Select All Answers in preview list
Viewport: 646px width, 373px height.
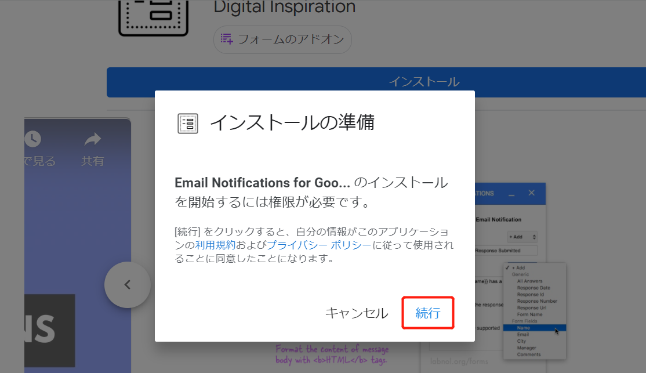tap(530, 281)
